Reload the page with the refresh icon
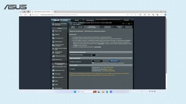Viewport: 186px width, 104px height. pyautogui.click(x=25, y=15)
